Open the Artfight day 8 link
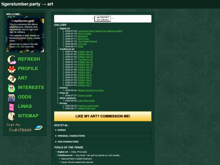Image resolution: width=220 pixels, height=165 pixels. tap(85, 70)
